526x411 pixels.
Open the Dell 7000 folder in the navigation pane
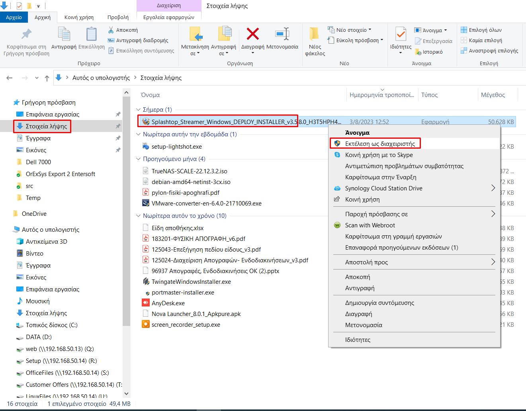(38, 162)
